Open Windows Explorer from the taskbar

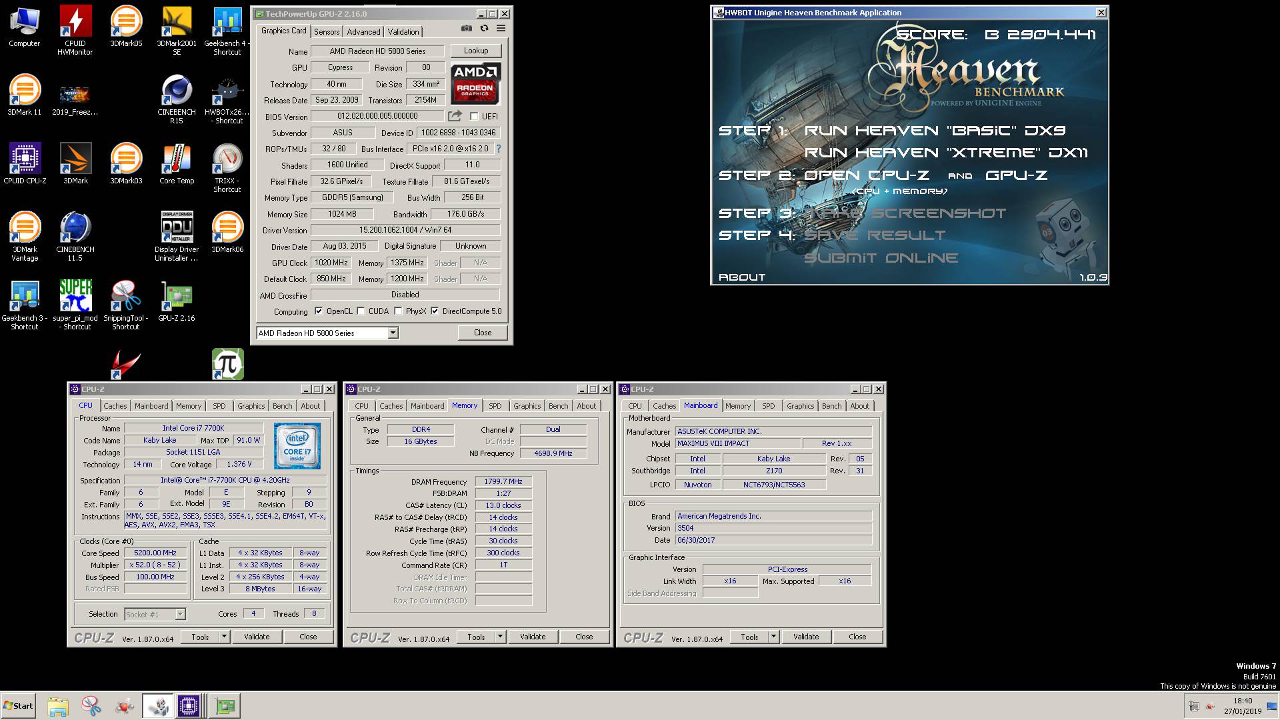point(58,706)
